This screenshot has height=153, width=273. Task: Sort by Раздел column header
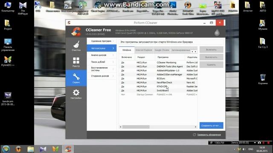tap(145, 57)
